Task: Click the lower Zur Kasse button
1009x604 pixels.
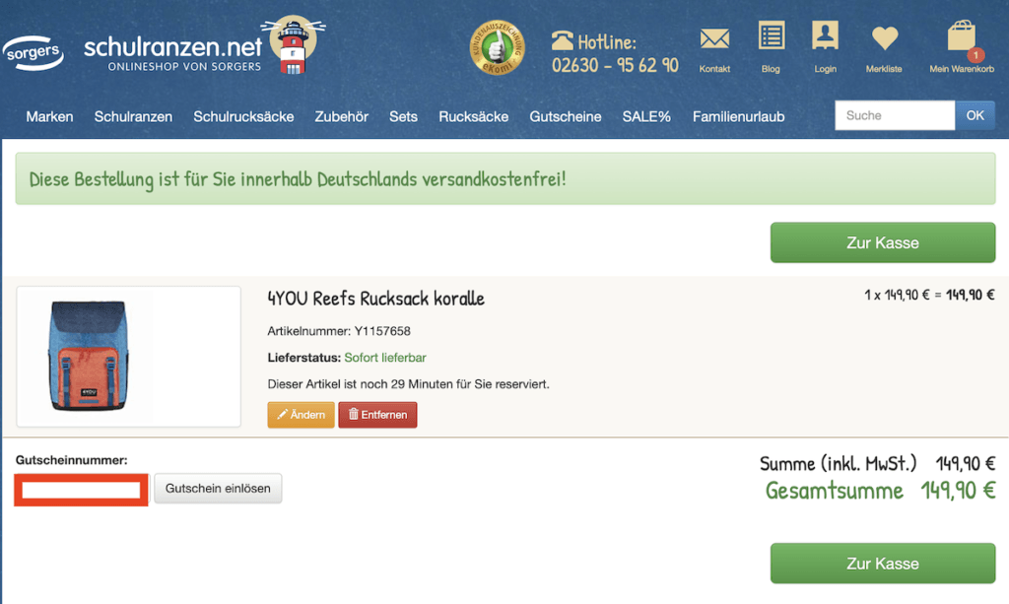Action: pos(882,564)
